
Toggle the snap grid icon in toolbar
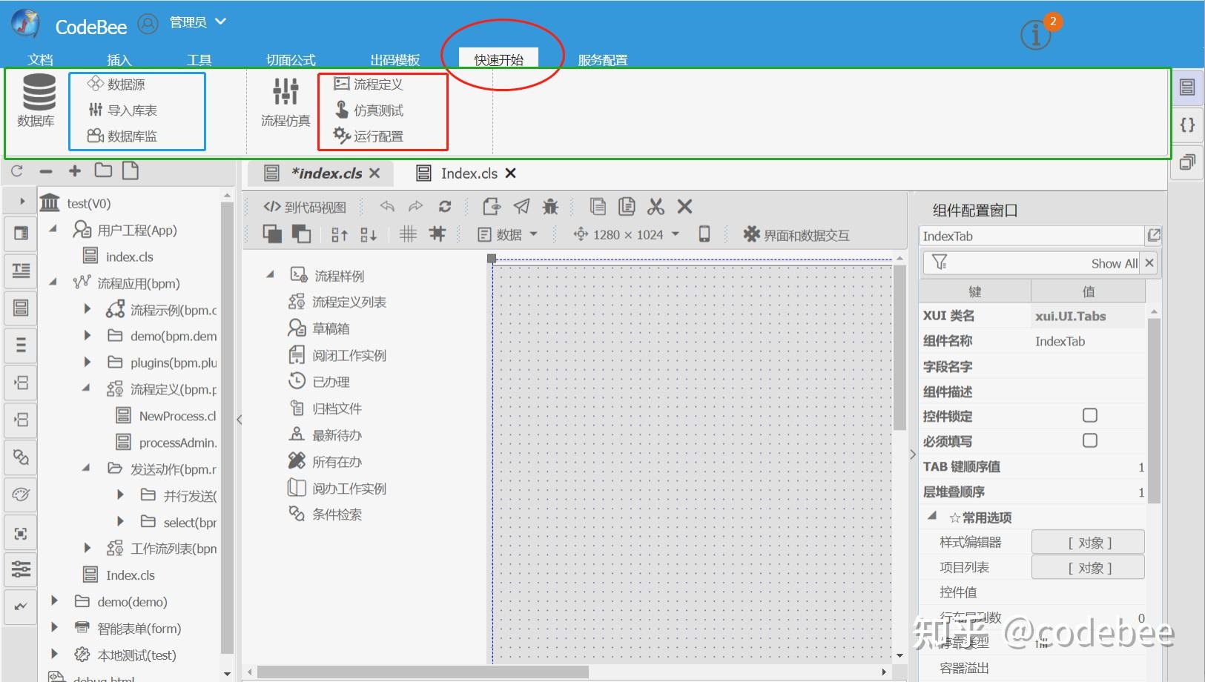[x=438, y=234]
